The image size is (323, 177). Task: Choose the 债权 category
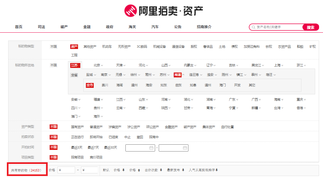[234, 47]
